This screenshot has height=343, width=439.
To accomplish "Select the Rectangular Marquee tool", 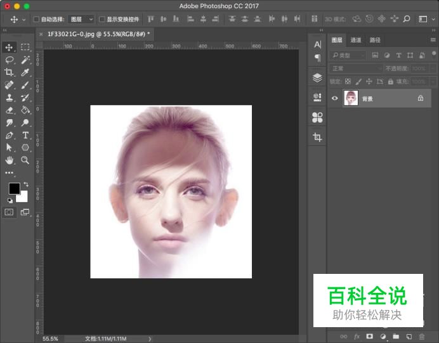I will tap(25, 47).
